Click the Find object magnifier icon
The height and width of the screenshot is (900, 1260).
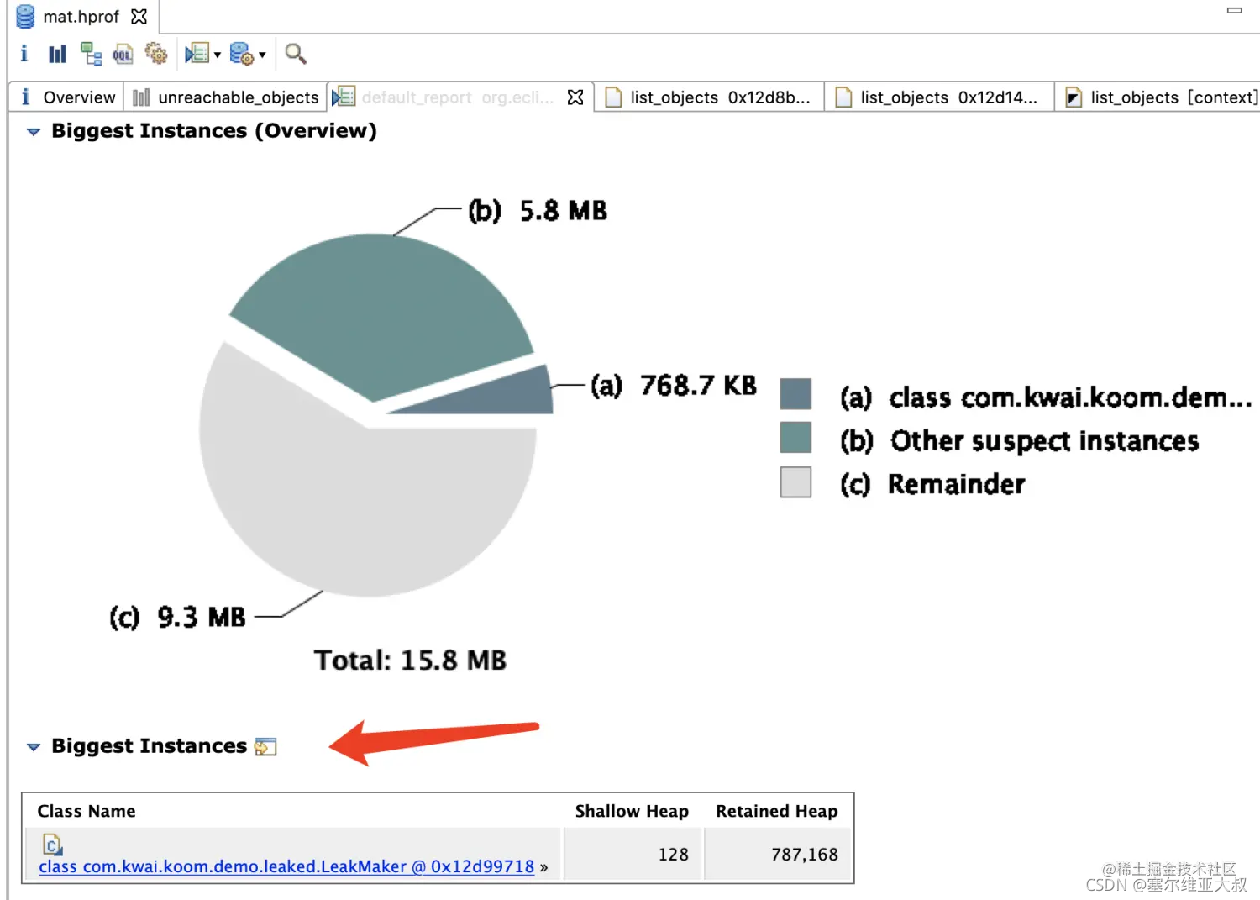(296, 54)
